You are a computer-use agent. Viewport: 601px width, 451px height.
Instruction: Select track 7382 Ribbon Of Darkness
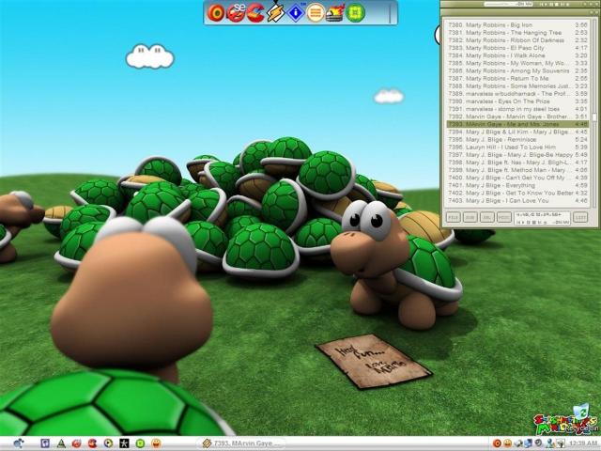pyautogui.click(x=517, y=40)
